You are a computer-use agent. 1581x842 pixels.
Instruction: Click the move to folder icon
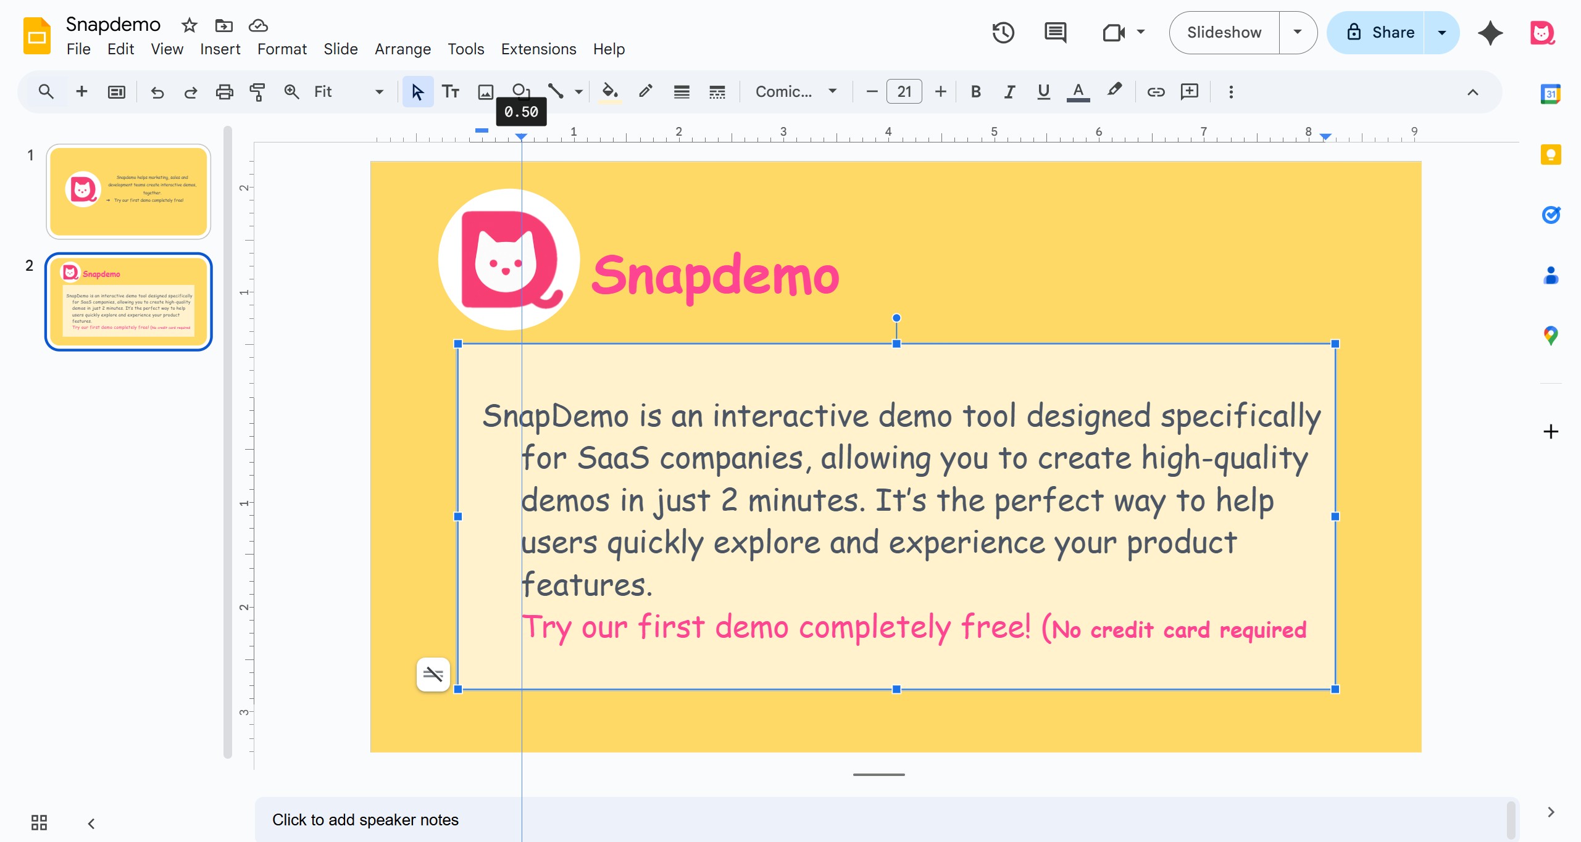coord(223,25)
